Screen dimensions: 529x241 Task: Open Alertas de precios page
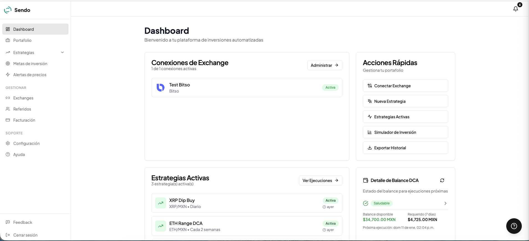[35, 75]
